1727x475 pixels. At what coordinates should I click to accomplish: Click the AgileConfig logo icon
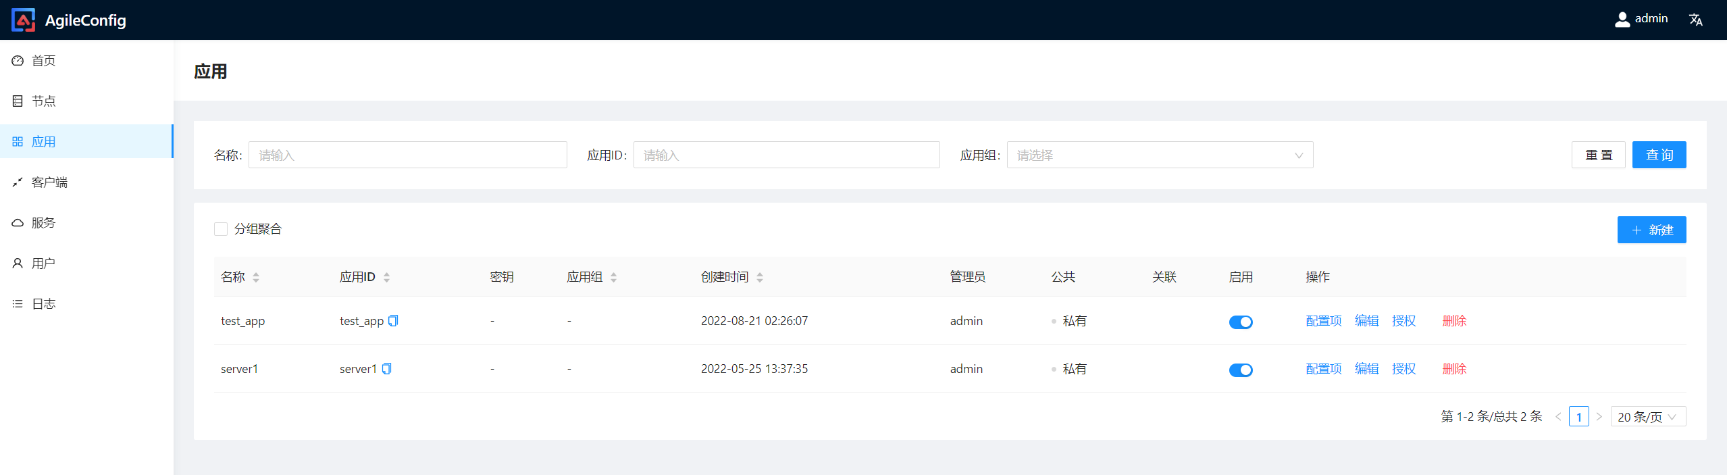coord(23,20)
